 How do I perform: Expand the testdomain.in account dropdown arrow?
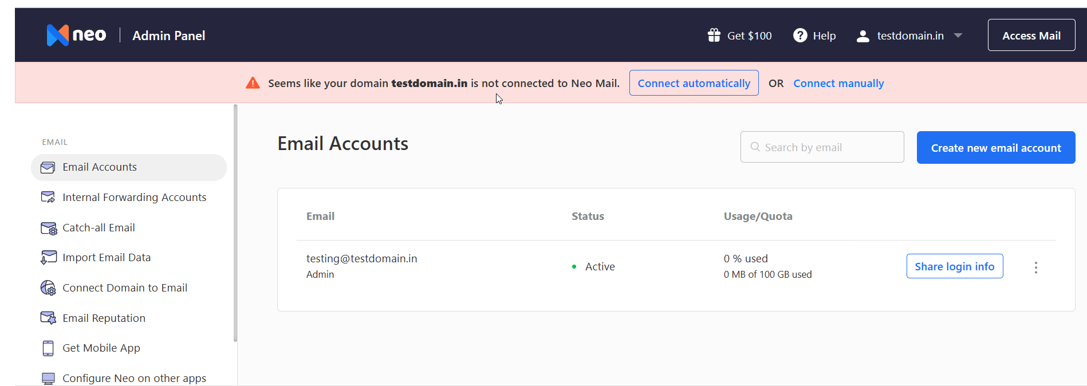pos(958,36)
